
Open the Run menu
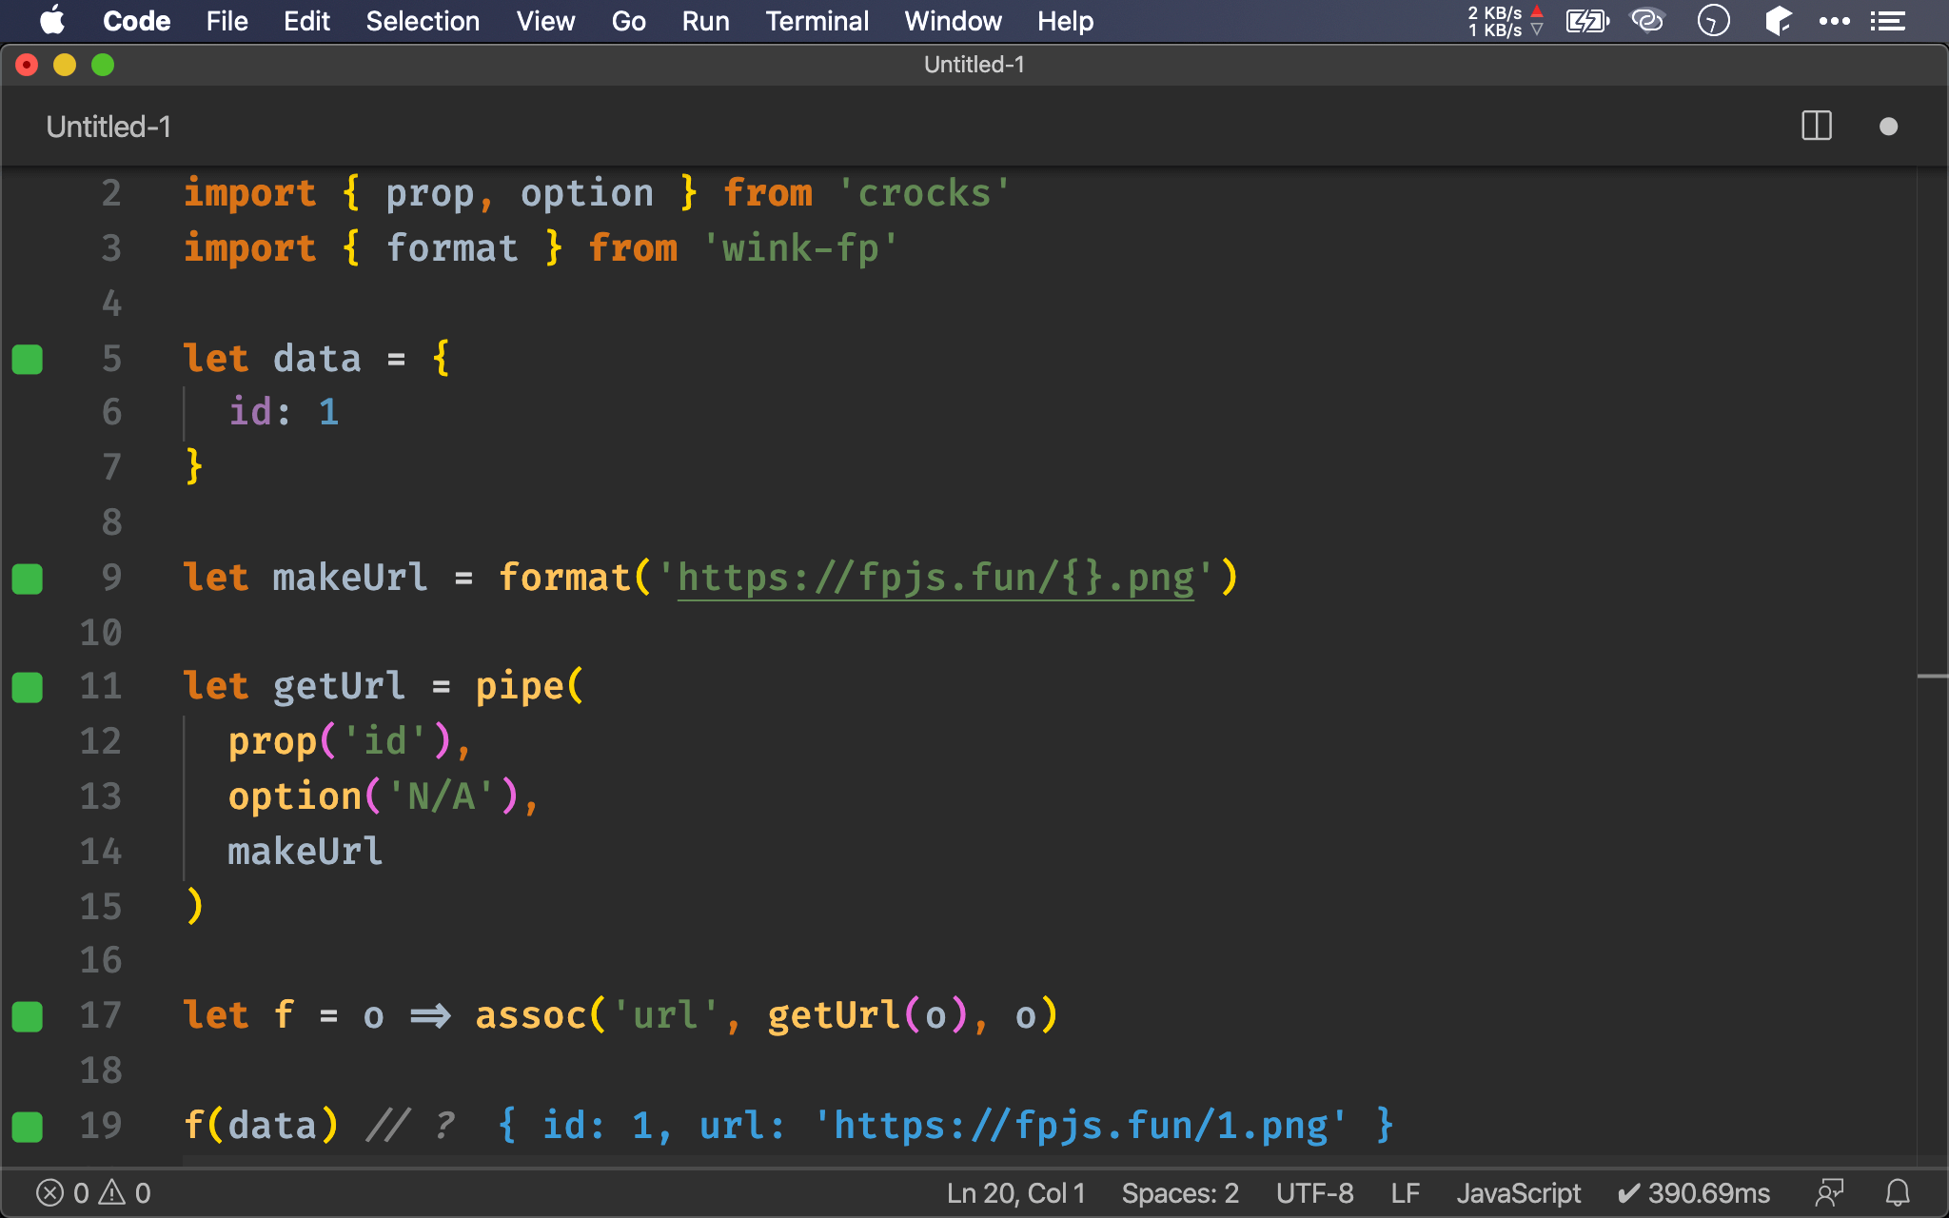(705, 21)
